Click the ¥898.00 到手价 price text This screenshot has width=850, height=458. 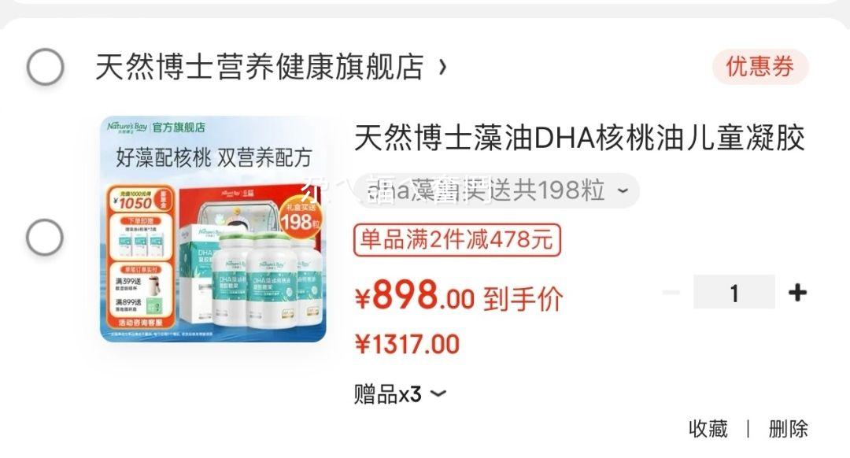[x=459, y=296]
